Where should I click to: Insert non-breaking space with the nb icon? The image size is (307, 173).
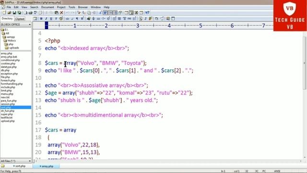67,19
